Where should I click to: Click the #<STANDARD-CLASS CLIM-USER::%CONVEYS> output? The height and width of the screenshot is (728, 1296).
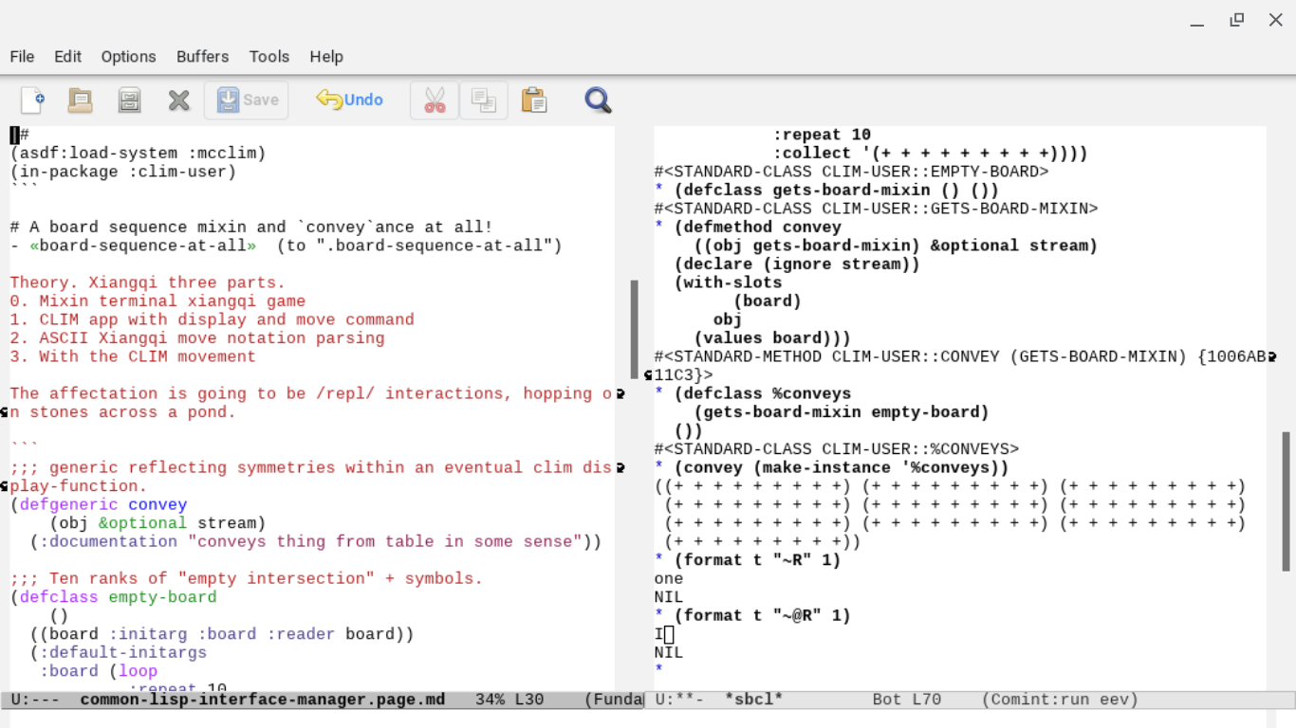click(837, 449)
